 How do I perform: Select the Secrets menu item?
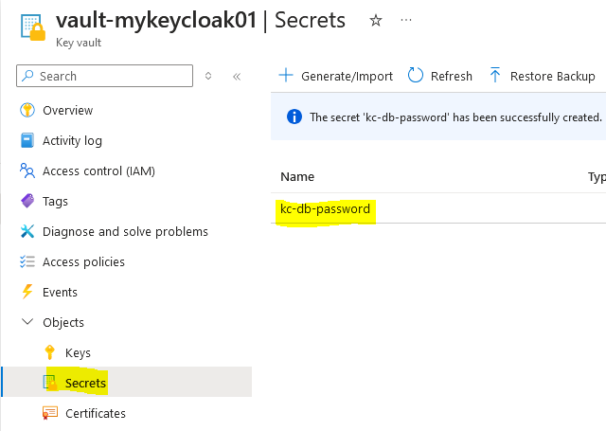point(85,383)
